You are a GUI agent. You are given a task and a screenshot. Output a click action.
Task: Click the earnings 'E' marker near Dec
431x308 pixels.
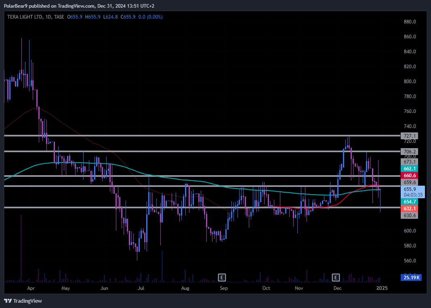coord(336,277)
